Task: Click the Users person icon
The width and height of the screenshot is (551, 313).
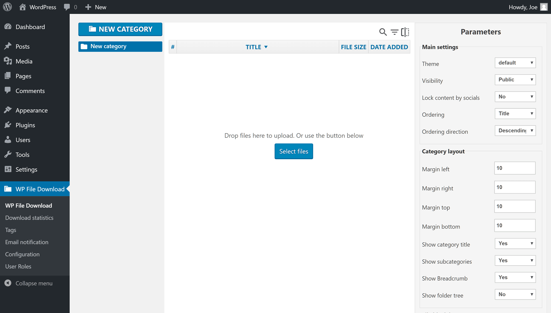Action: click(x=8, y=140)
